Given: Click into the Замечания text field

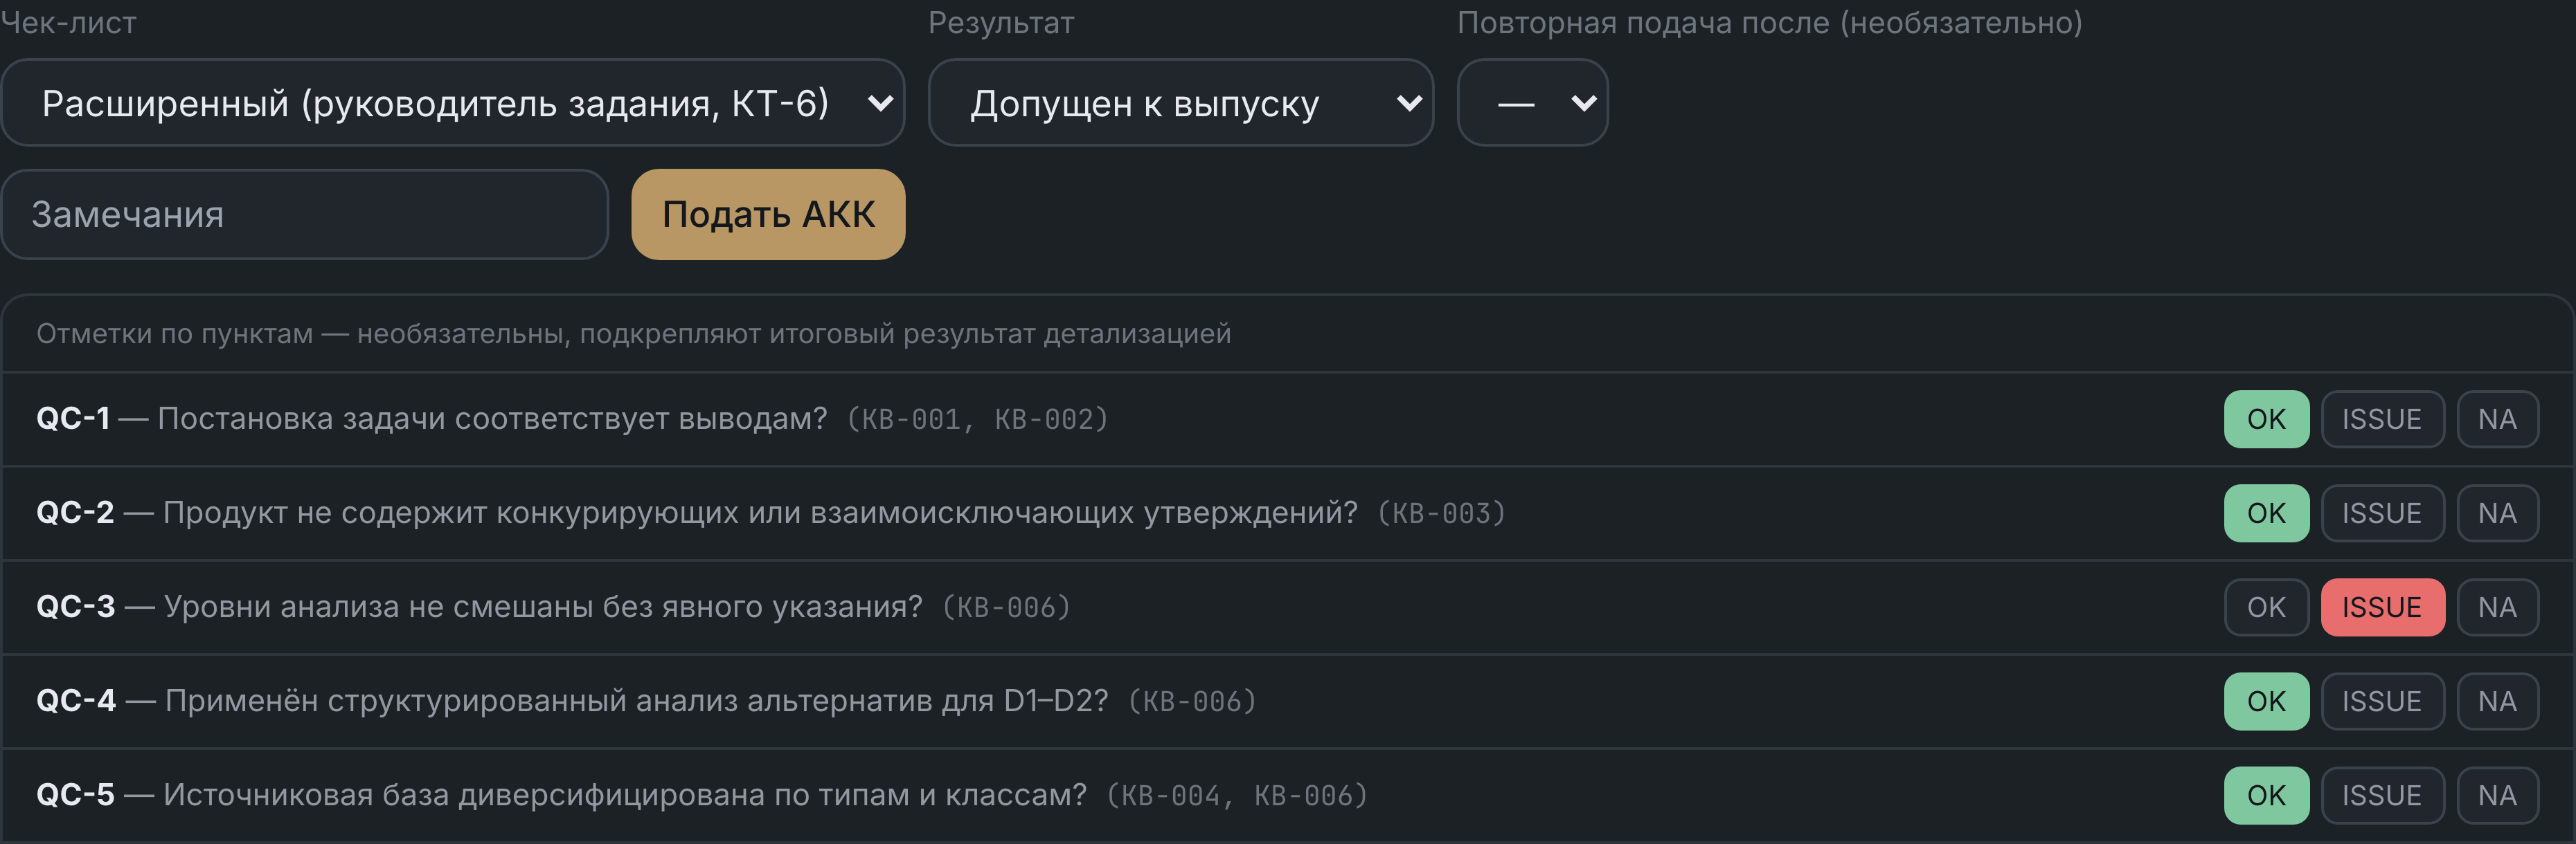Looking at the screenshot, I should 305,214.
